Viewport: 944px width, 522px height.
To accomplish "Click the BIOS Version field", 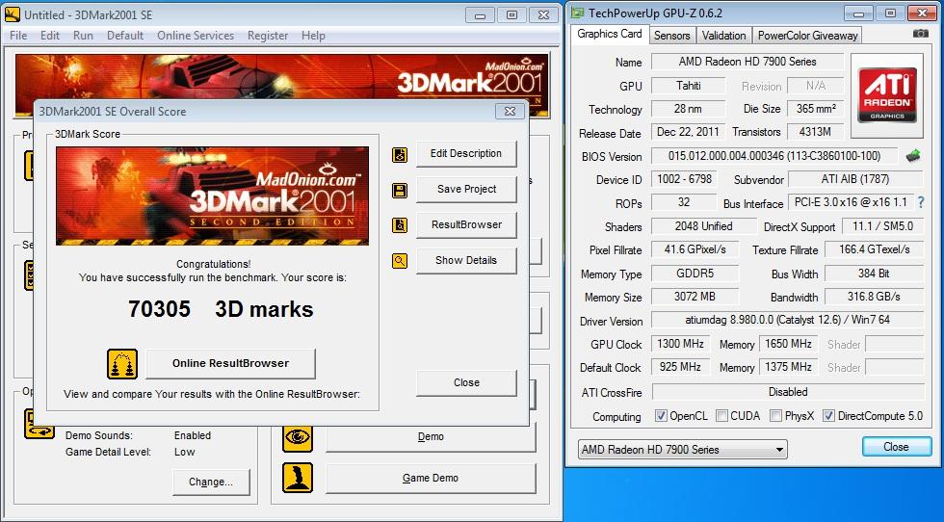I will point(774,156).
